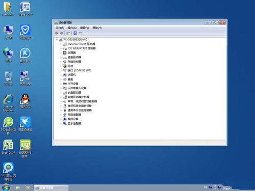Select the 计算机 desktop icon
The height and width of the screenshot is (191, 255).
tap(8, 32)
